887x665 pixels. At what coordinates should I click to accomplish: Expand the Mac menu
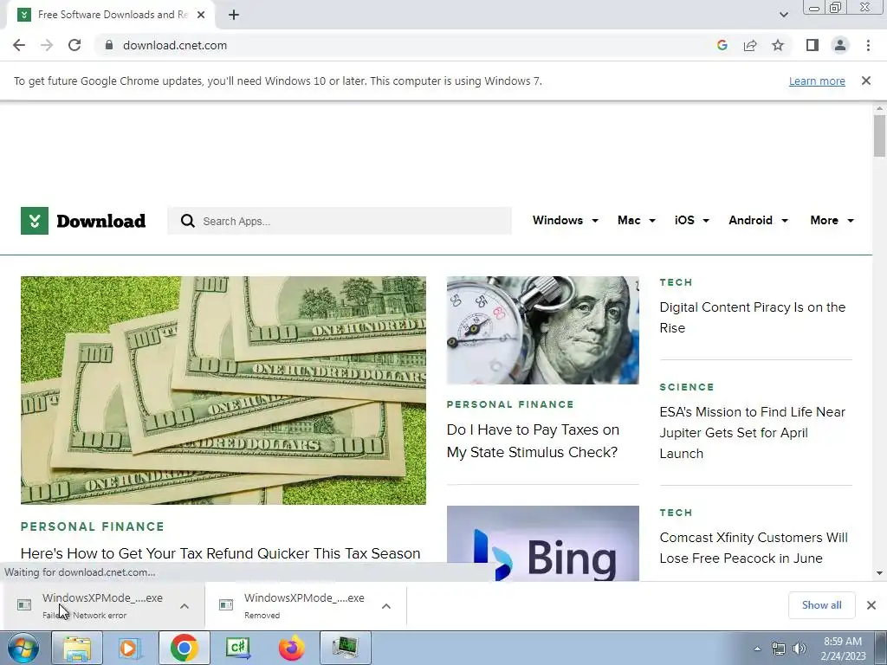click(x=637, y=221)
